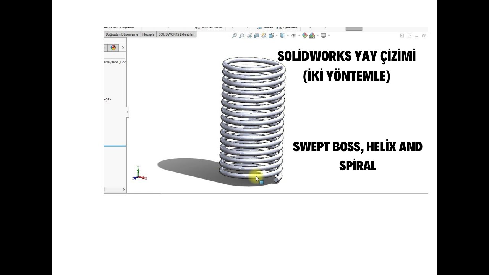
Task: Expand the manager tabs chevron arrow
Action: [123, 48]
